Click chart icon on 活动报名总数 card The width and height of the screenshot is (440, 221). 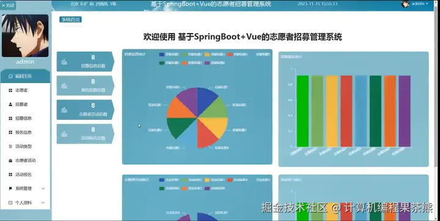64,134
